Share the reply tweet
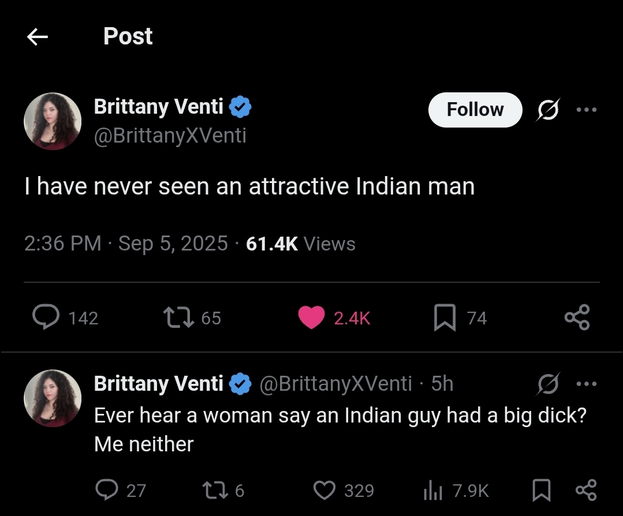The height and width of the screenshot is (516, 623). [x=585, y=491]
